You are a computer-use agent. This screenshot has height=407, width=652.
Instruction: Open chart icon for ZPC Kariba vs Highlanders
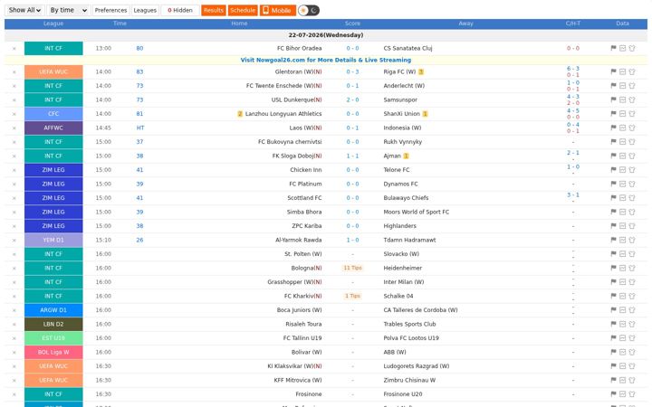pyautogui.click(x=622, y=226)
